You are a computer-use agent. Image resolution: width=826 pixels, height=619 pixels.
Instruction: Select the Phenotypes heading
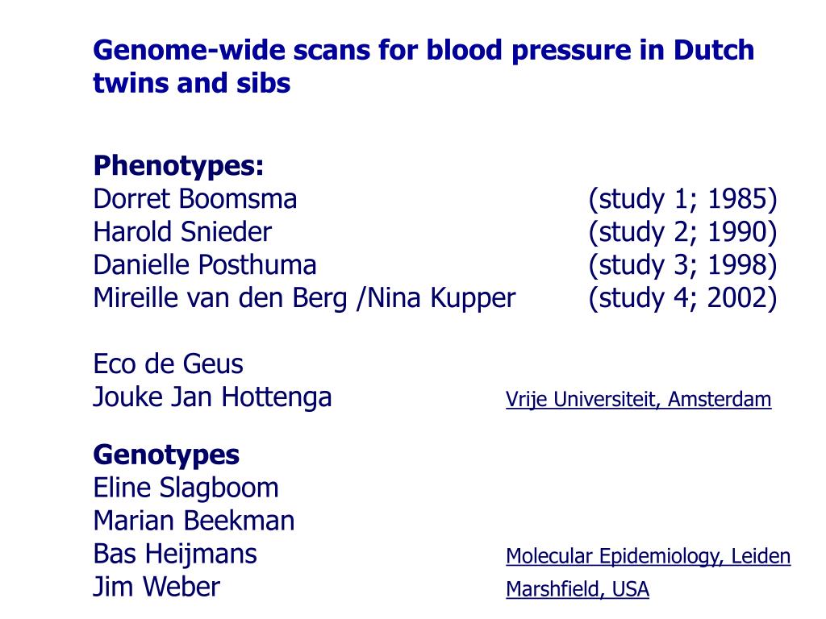pyautogui.click(x=178, y=166)
